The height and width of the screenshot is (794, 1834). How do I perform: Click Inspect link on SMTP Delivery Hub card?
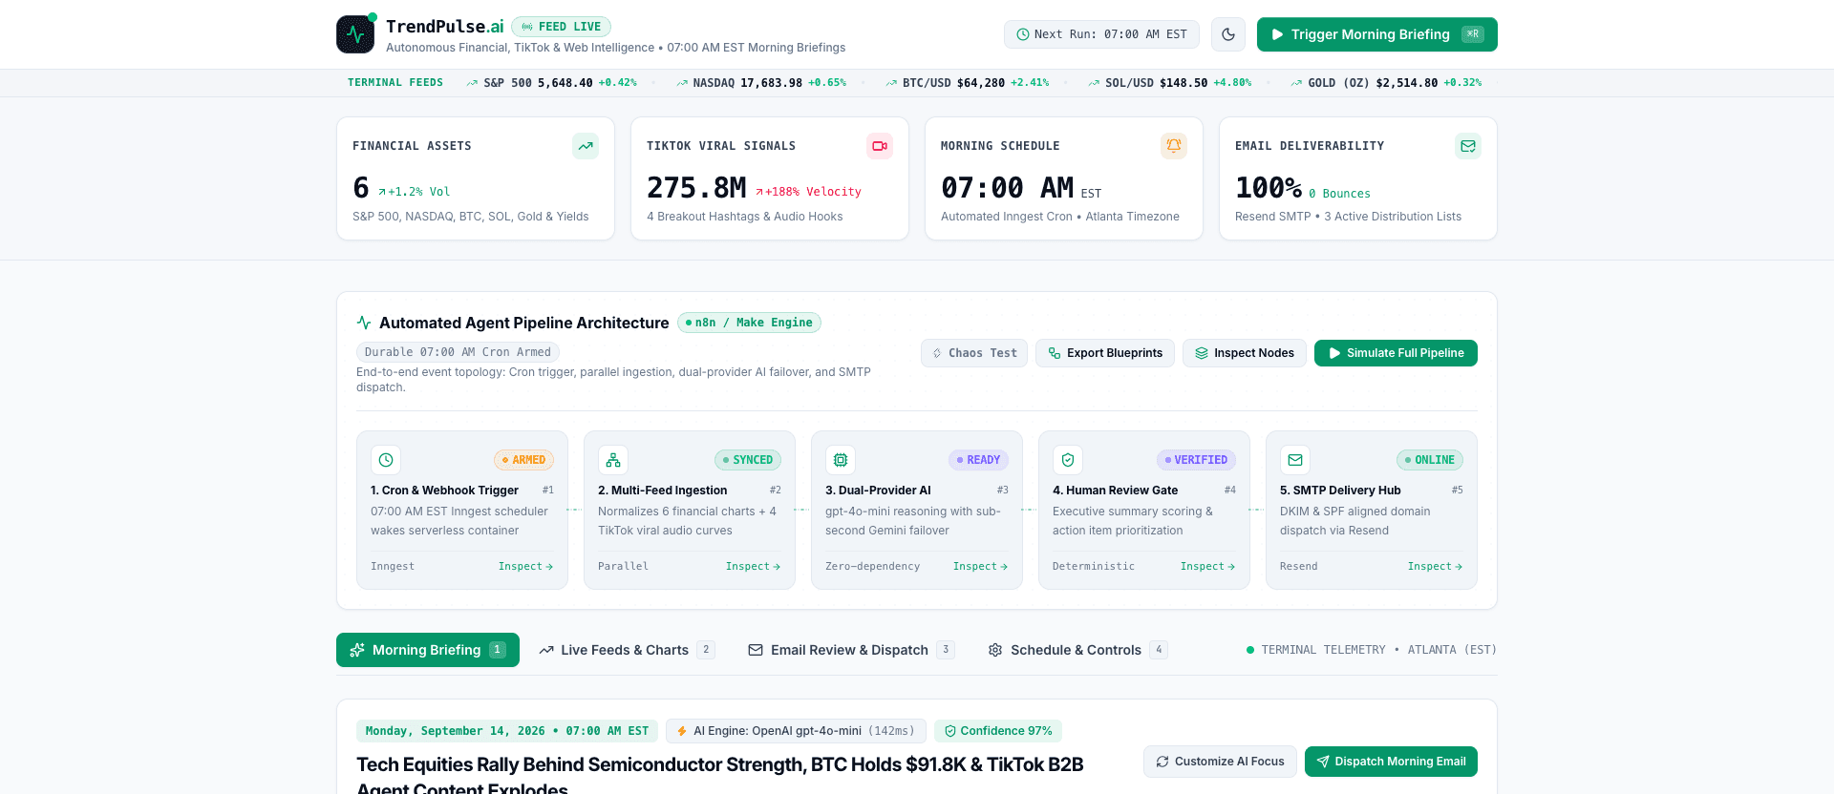[1435, 567]
